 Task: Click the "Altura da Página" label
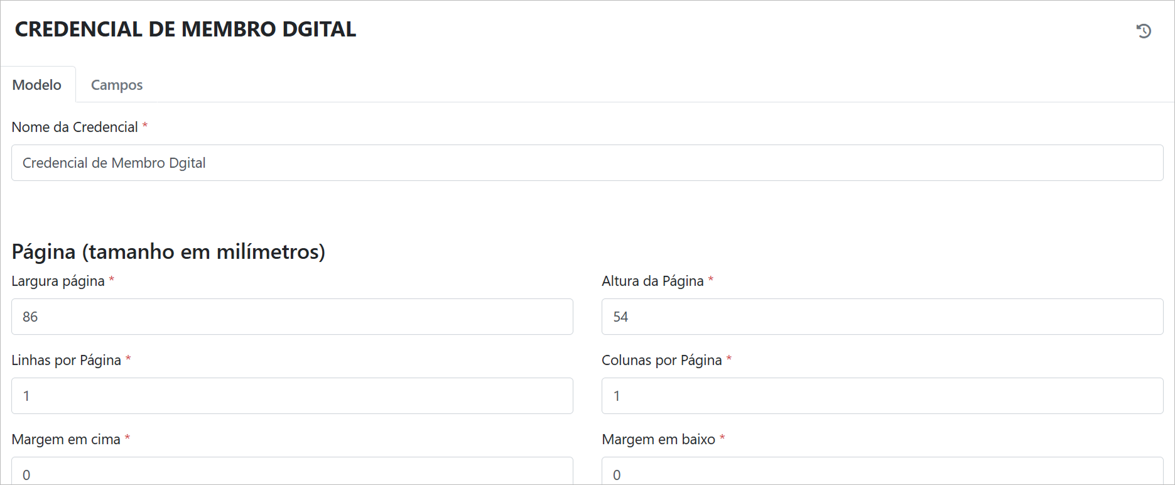(652, 281)
